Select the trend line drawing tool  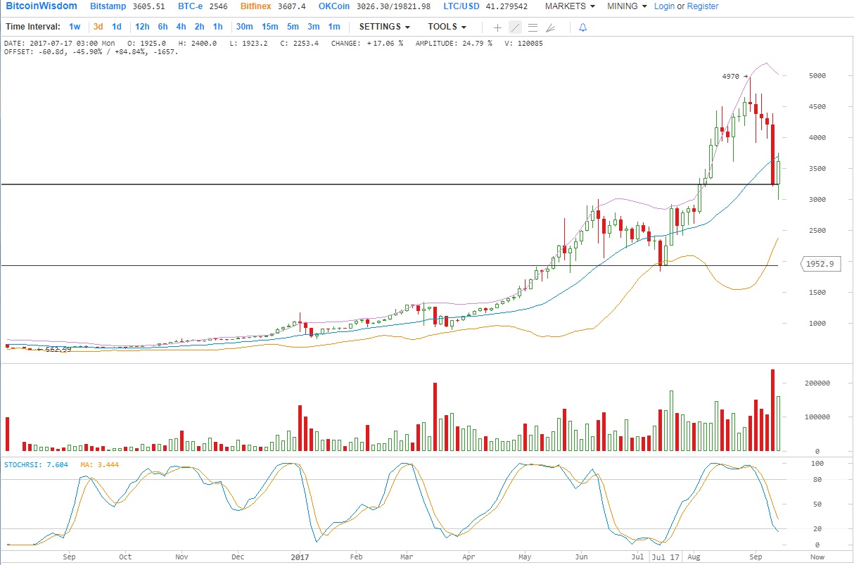515,27
